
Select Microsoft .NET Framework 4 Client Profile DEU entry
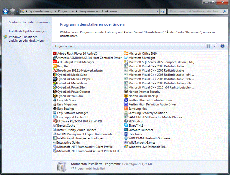pos(88,151)
